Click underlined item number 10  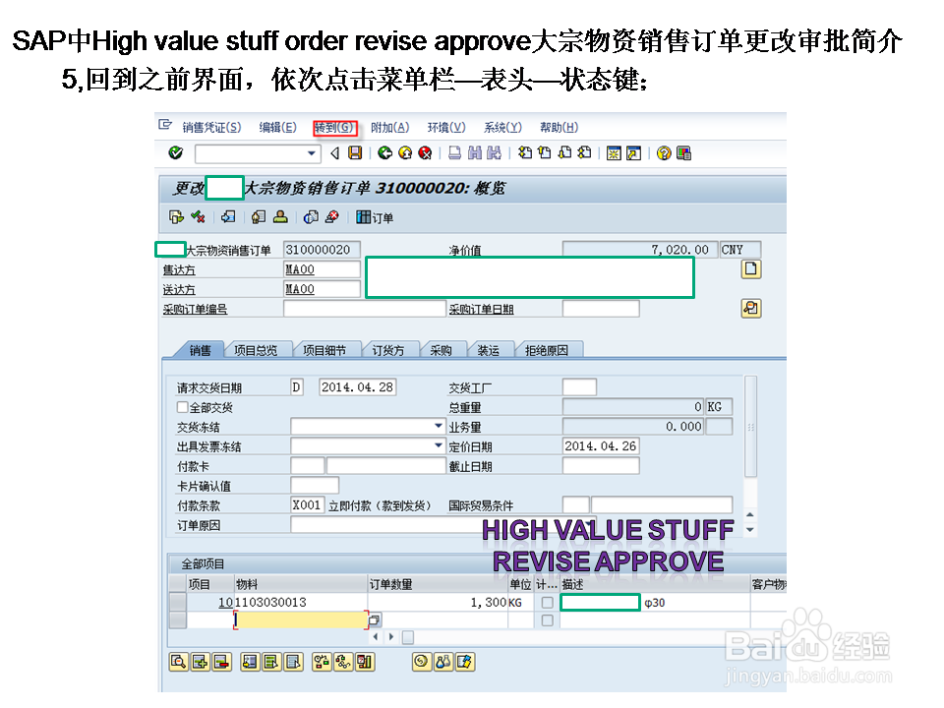click(225, 602)
